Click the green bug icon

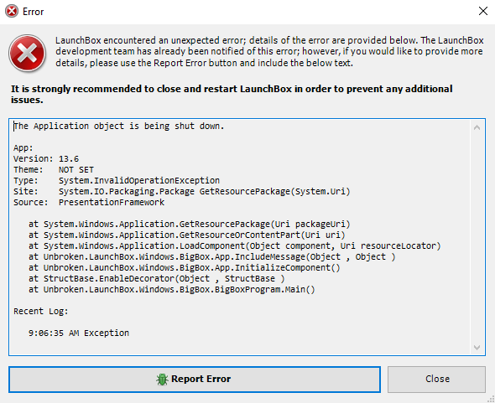(162, 380)
